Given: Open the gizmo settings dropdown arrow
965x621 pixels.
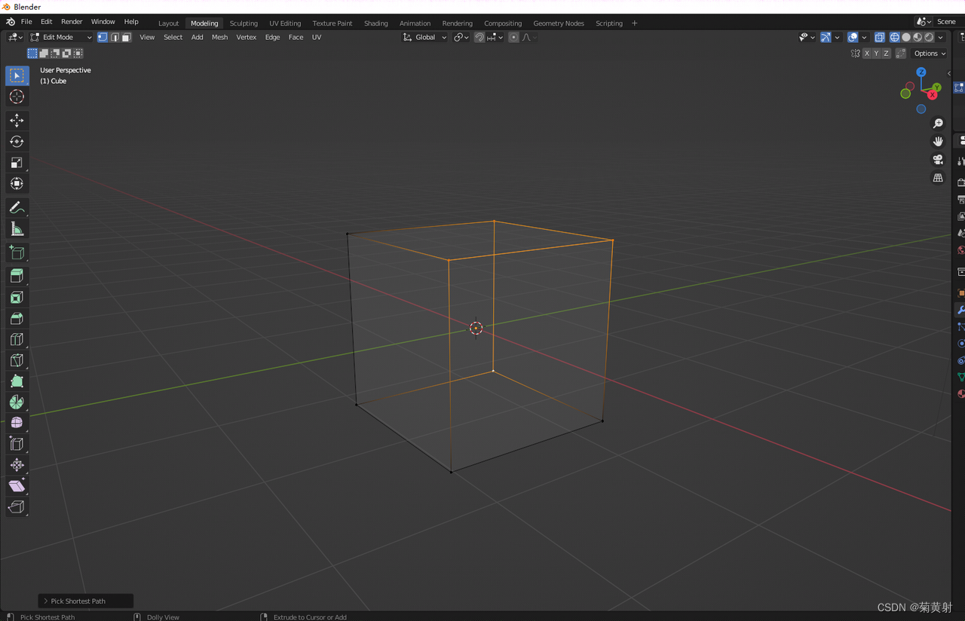Looking at the screenshot, I should point(837,37).
